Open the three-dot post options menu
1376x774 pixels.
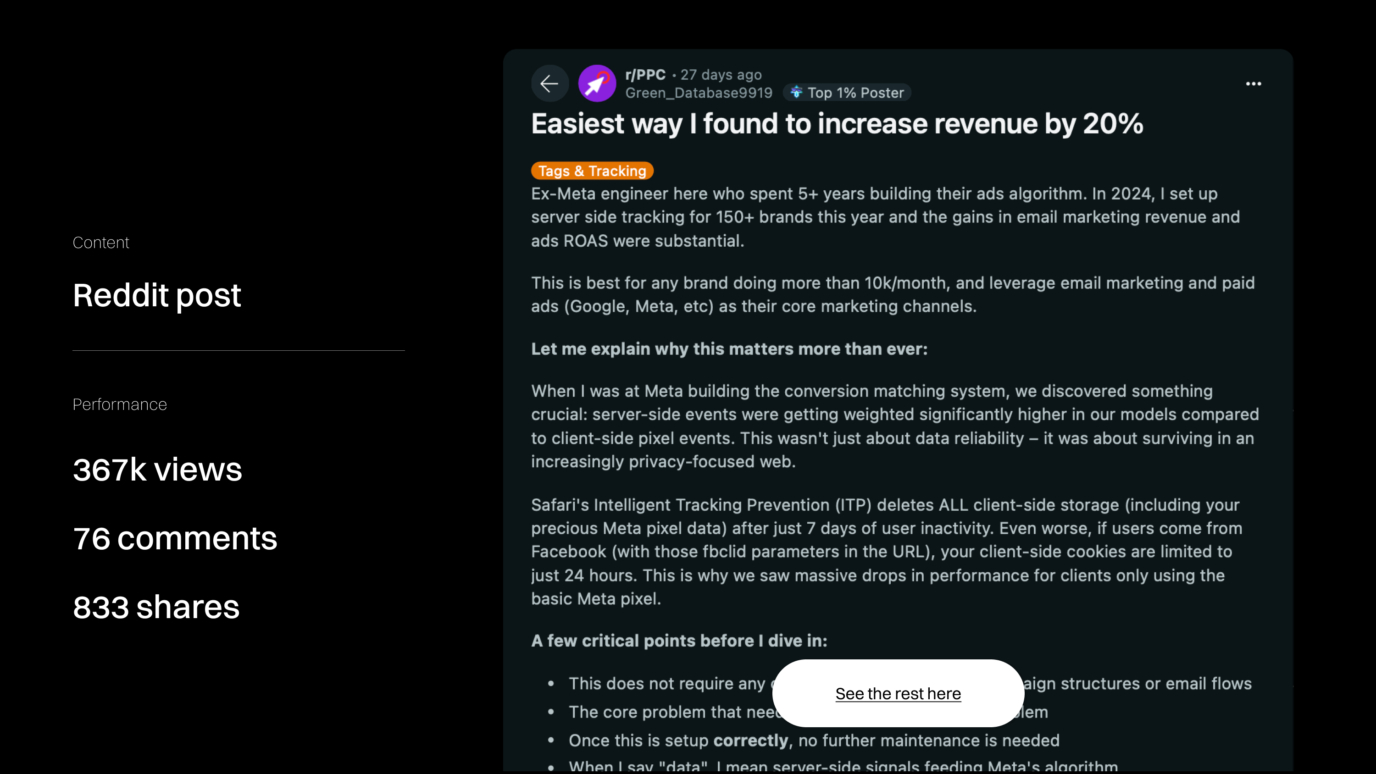coord(1253,84)
